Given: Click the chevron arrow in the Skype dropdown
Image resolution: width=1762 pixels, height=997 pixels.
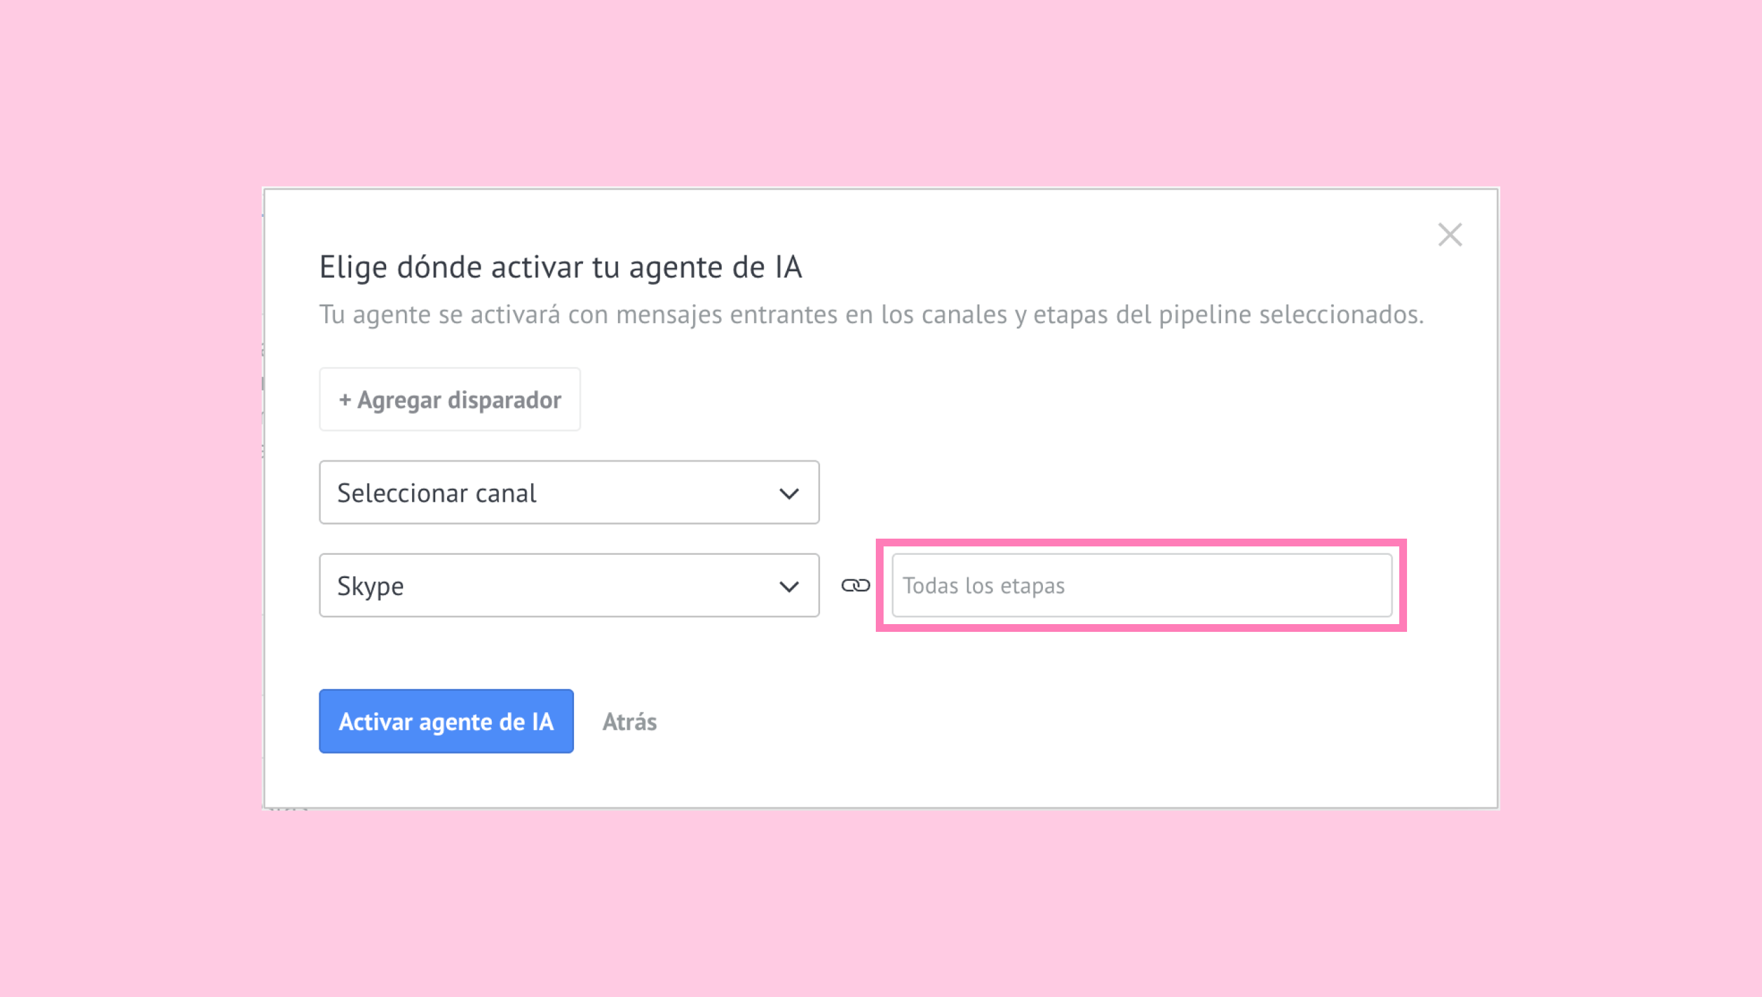Looking at the screenshot, I should coord(789,586).
